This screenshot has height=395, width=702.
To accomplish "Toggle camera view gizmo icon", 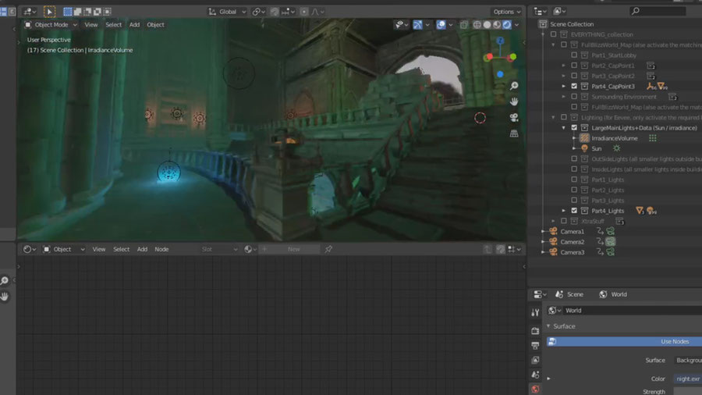I will 514,117.
